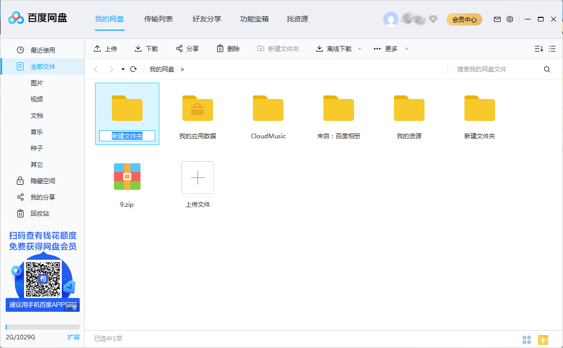Open the 好友分享 tab
The width and height of the screenshot is (563, 348).
(206, 19)
